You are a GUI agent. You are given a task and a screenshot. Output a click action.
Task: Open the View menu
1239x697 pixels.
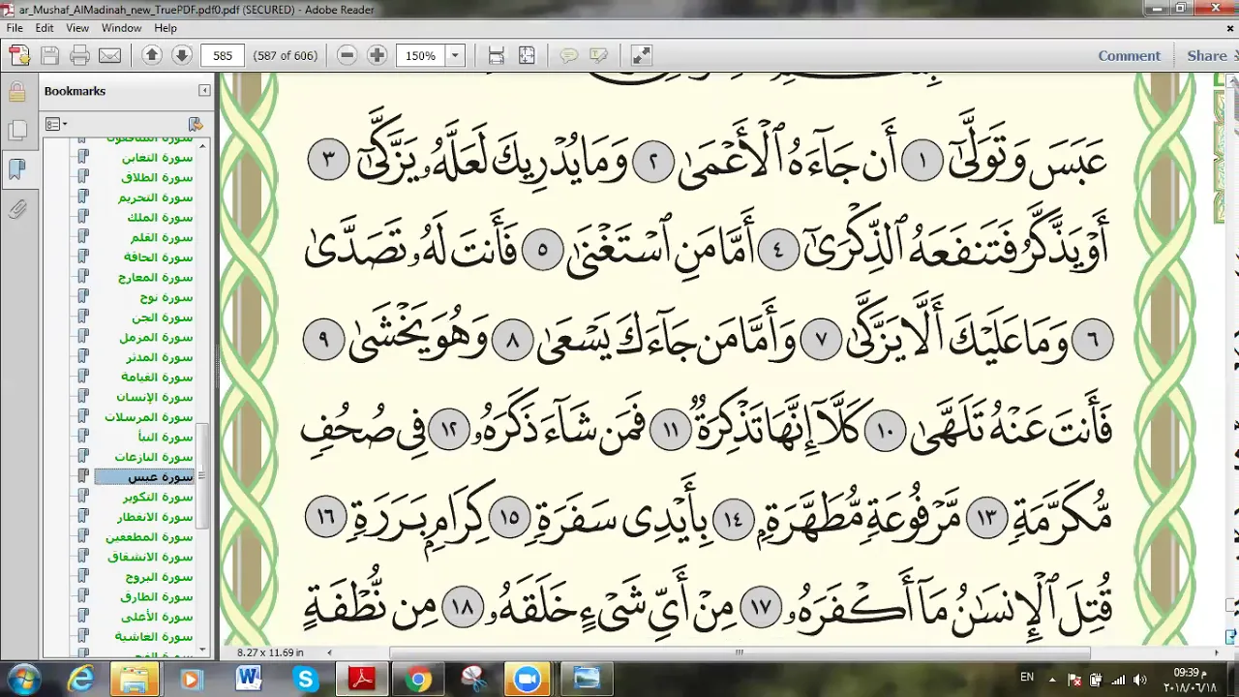(x=77, y=28)
